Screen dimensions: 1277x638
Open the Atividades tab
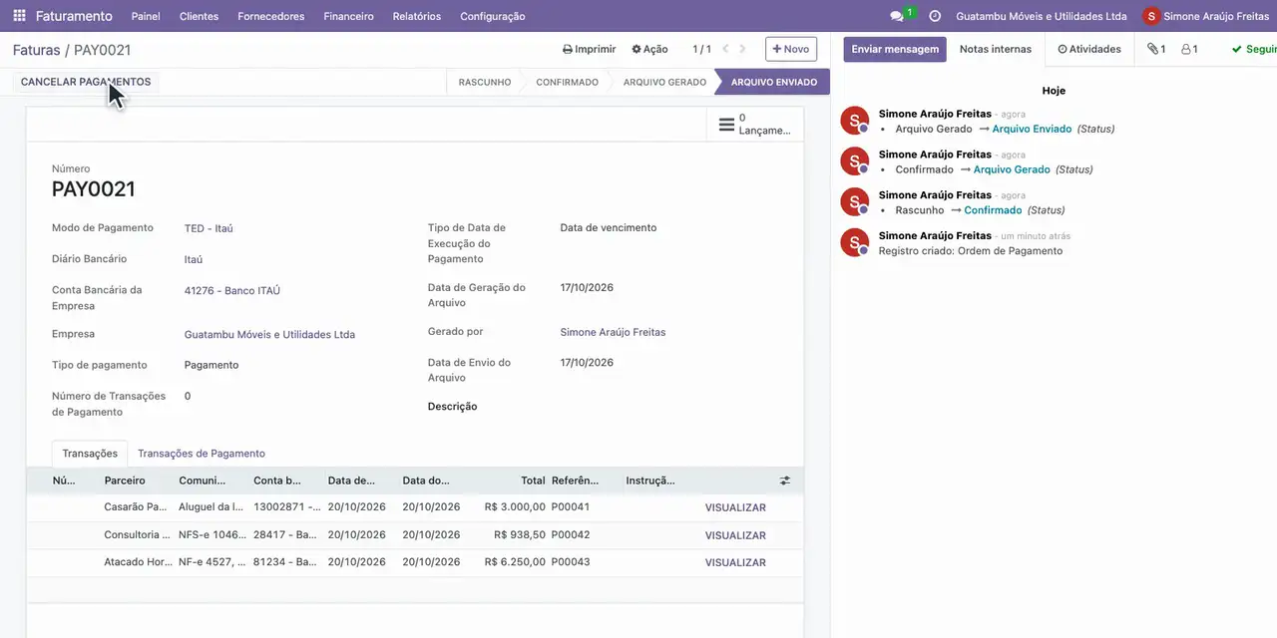(x=1089, y=49)
